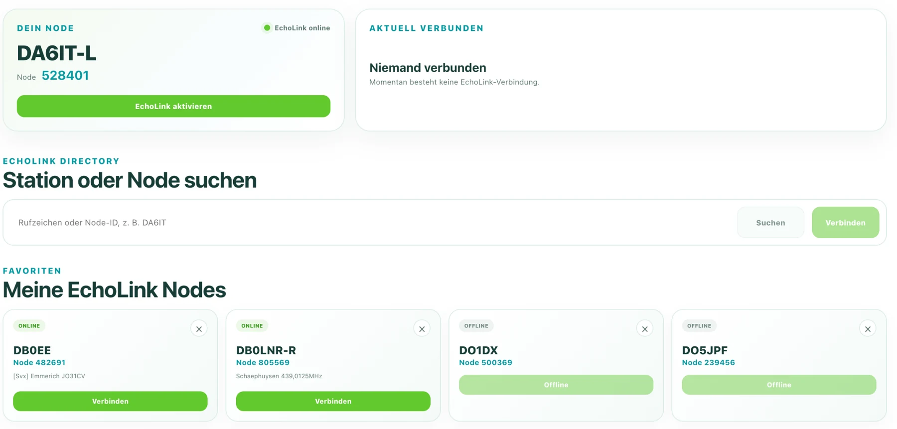This screenshot has height=429, width=897.
Task: Click the green EchoLink online status dot
Action: click(x=267, y=28)
